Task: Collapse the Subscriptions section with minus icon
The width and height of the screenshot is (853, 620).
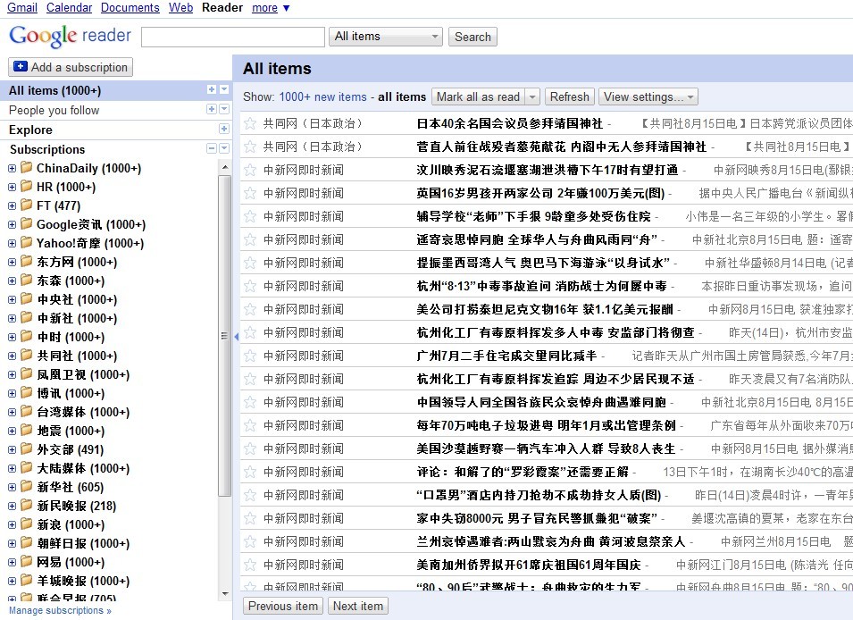Action: click(x=212, y=149)
